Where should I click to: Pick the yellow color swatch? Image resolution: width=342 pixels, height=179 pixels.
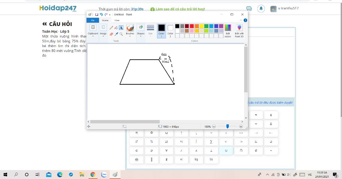[201, 26]
